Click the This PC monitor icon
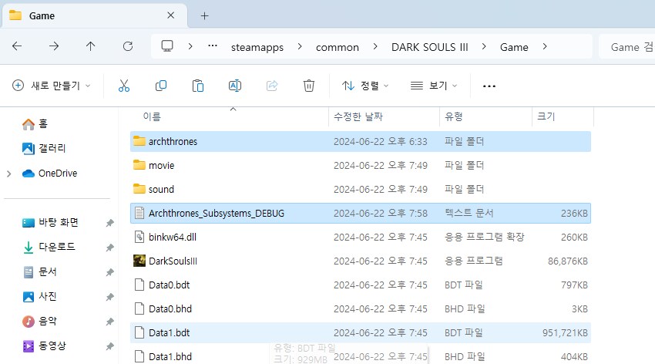Image resolution: width=655 pixels, height=364 pixels. 167,46
